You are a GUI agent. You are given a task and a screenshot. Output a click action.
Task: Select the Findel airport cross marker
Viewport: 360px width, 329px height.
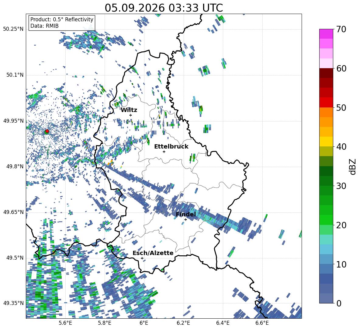tap(185, 220)
